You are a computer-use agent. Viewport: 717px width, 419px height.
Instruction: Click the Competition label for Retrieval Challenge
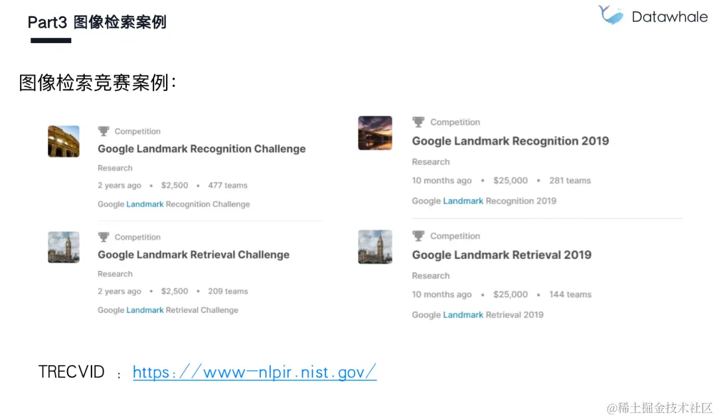click(x=137, y=237)
